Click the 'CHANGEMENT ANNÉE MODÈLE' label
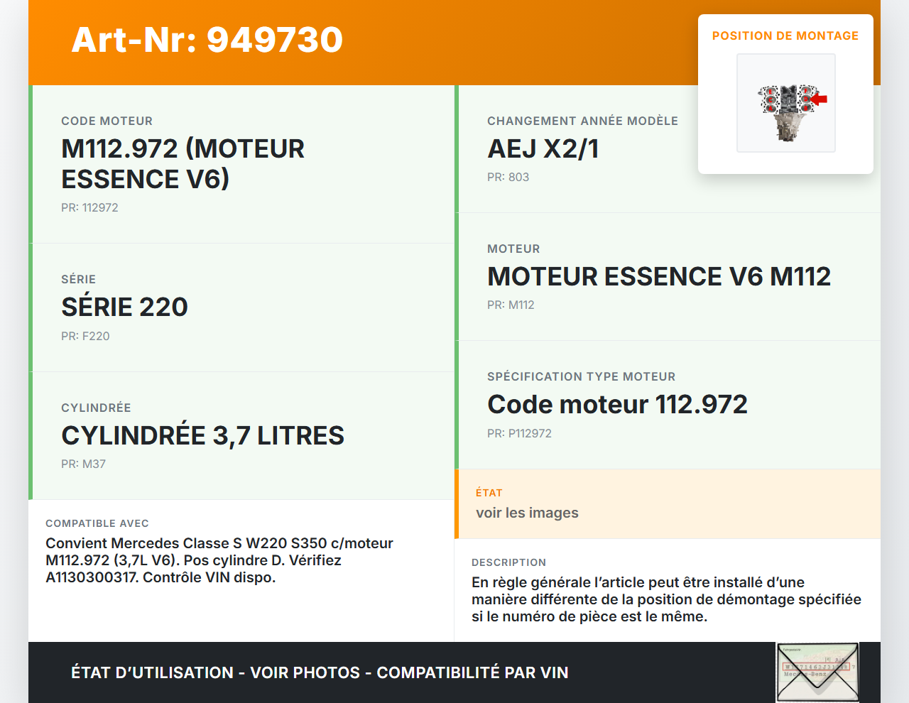This screenshot has height=703, width=909. 582,121
